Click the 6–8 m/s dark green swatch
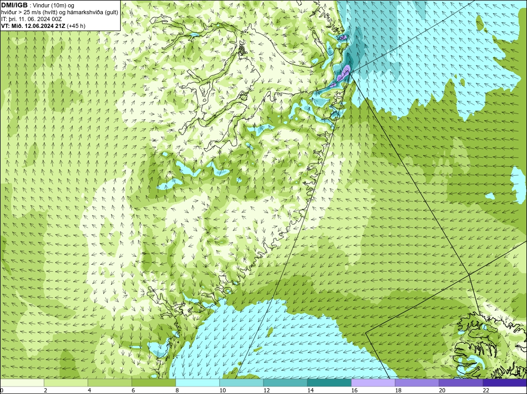This screenshot has height=394, width=527. [153, 382]
